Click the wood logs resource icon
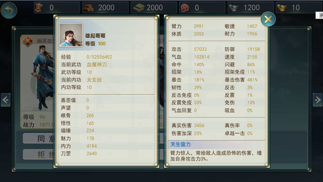 89,8
